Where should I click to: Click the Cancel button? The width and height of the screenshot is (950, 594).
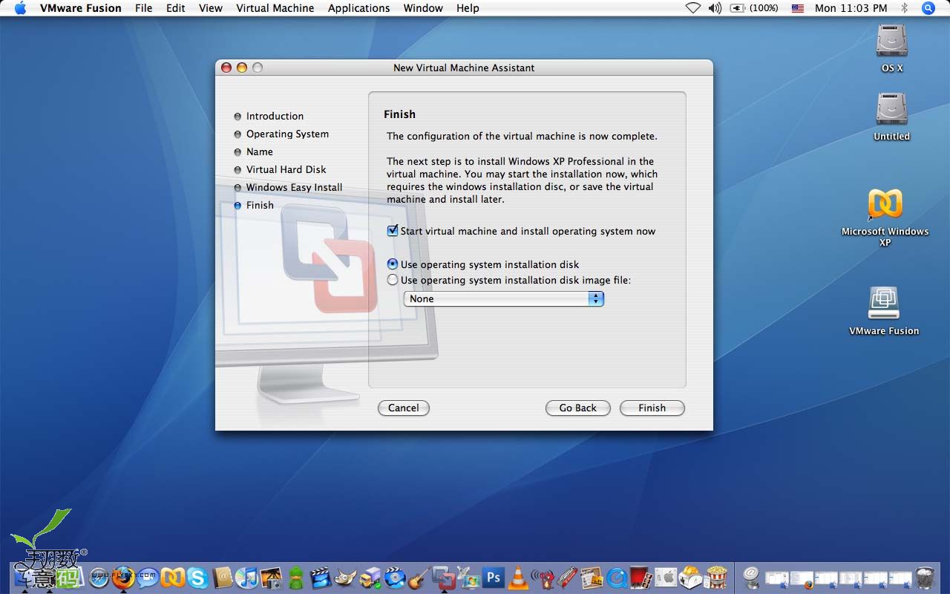tap(404, 408)
